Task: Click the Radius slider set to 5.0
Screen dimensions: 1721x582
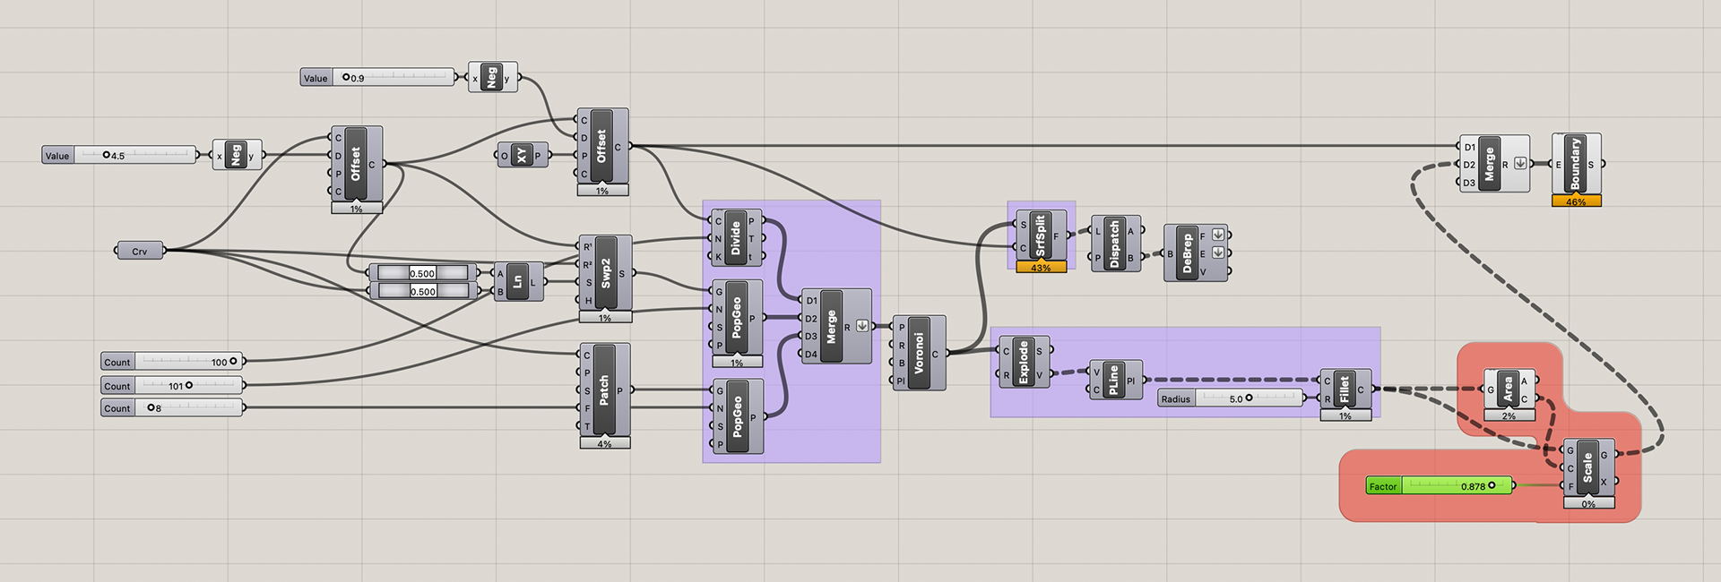Action: pos(1231,398)
